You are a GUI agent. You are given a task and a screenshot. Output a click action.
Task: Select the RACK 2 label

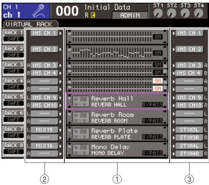13,49
